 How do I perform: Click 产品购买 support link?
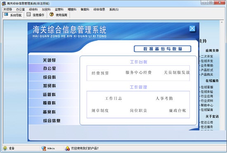tap(207, 74)
